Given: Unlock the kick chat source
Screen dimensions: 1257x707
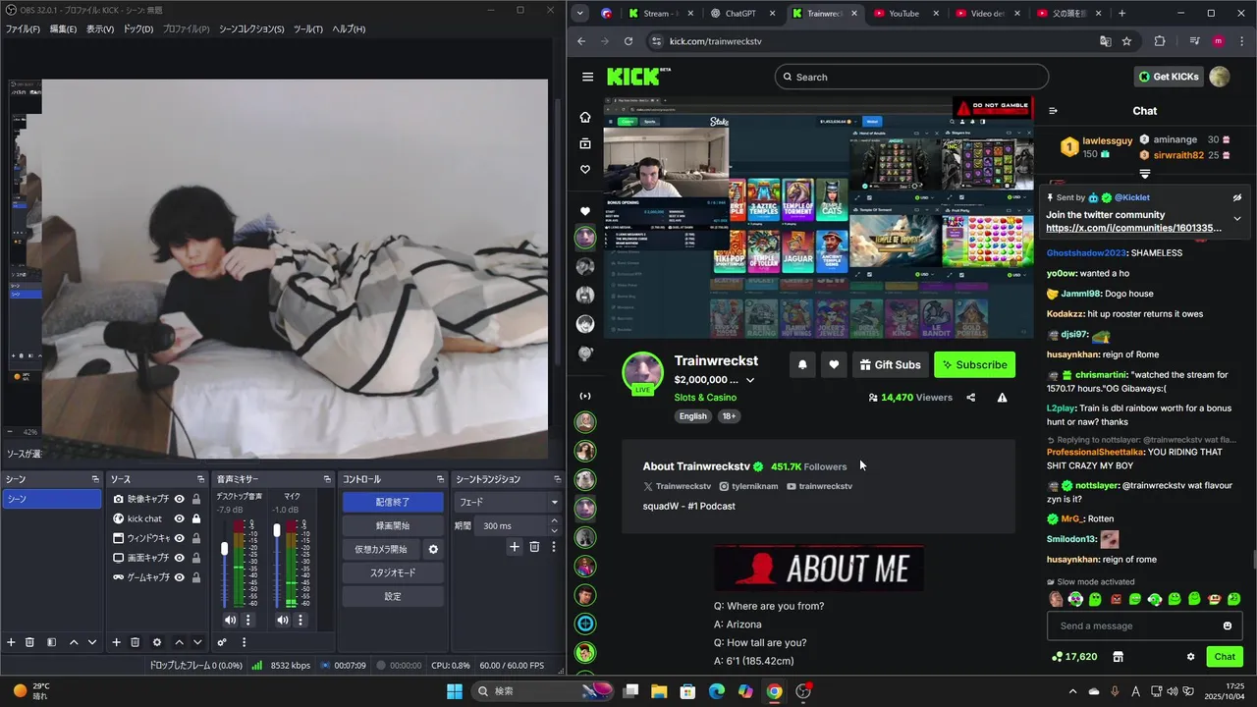Looking at the screenshot, I should [196, 518].
